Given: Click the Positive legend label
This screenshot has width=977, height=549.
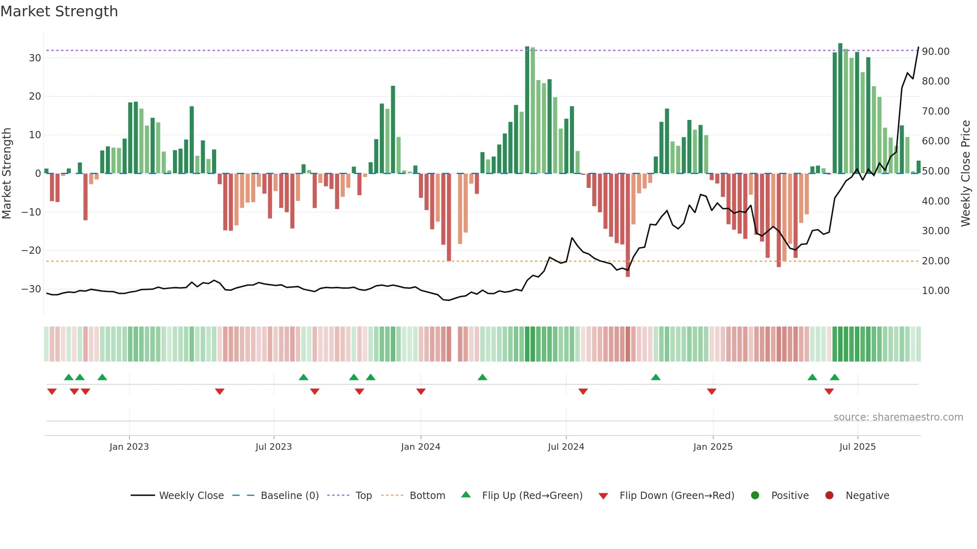Looking at the screenshot, I should tap(790, 495).
